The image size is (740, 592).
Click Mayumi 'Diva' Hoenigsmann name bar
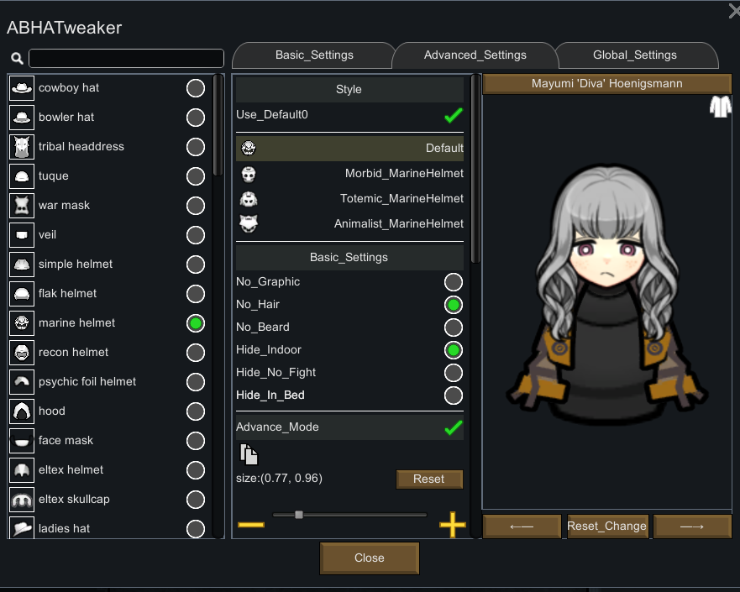tap(607, 83)
